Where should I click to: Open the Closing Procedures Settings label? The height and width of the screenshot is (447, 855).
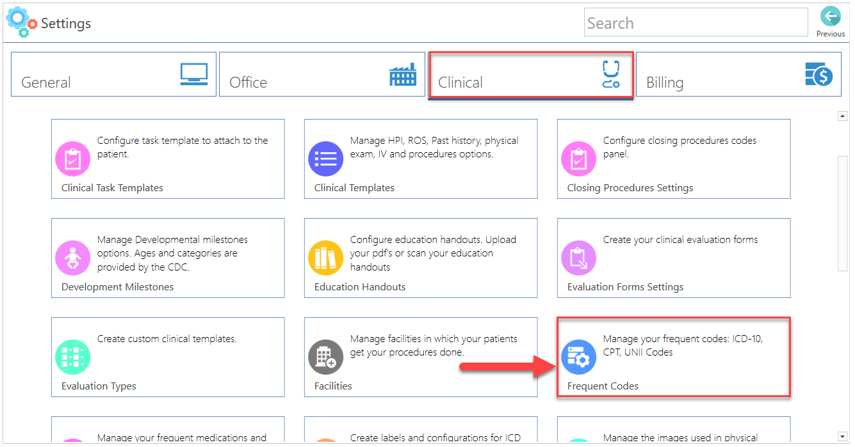pyautogui.click(x=630, y=188)
